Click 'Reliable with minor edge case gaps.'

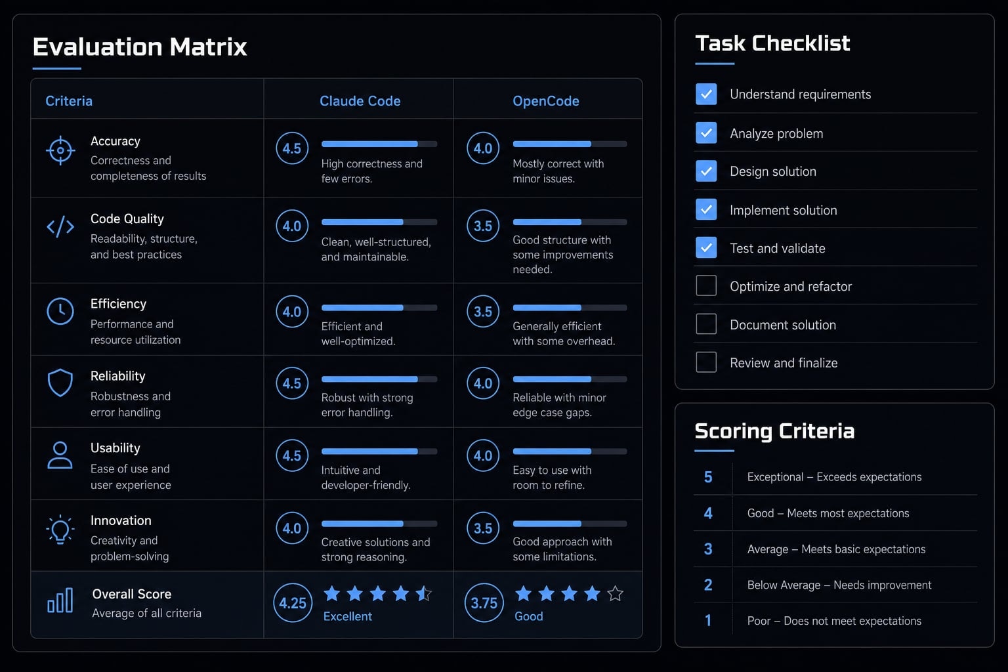[x=559, y=405]
